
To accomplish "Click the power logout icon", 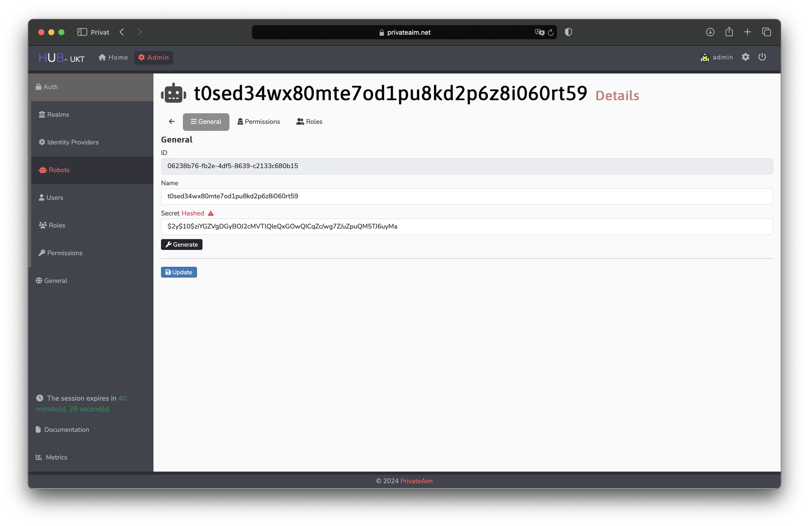I will coord(762,57).
